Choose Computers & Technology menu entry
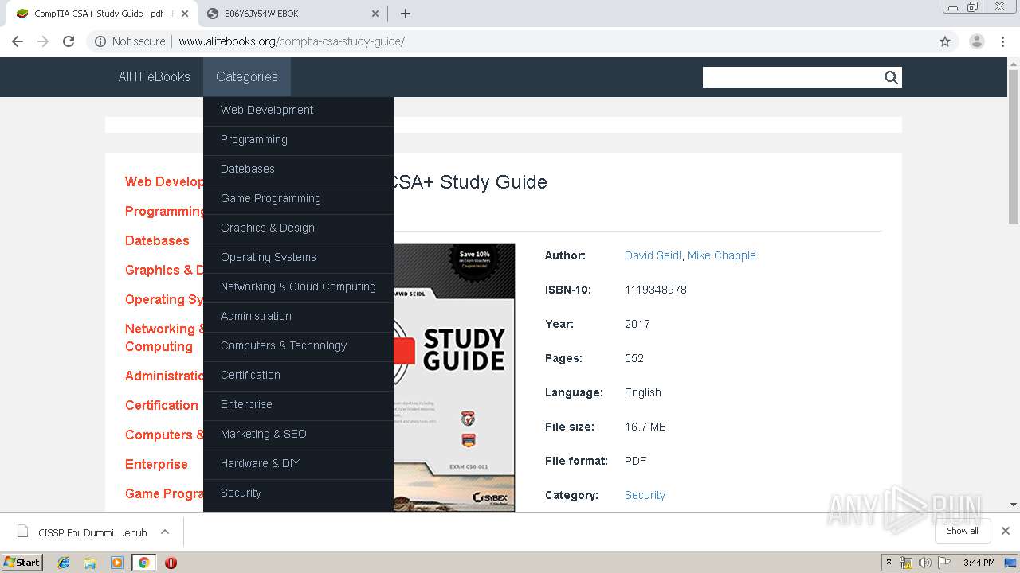Screen dimensions: 1020x573 coord(298,345)
